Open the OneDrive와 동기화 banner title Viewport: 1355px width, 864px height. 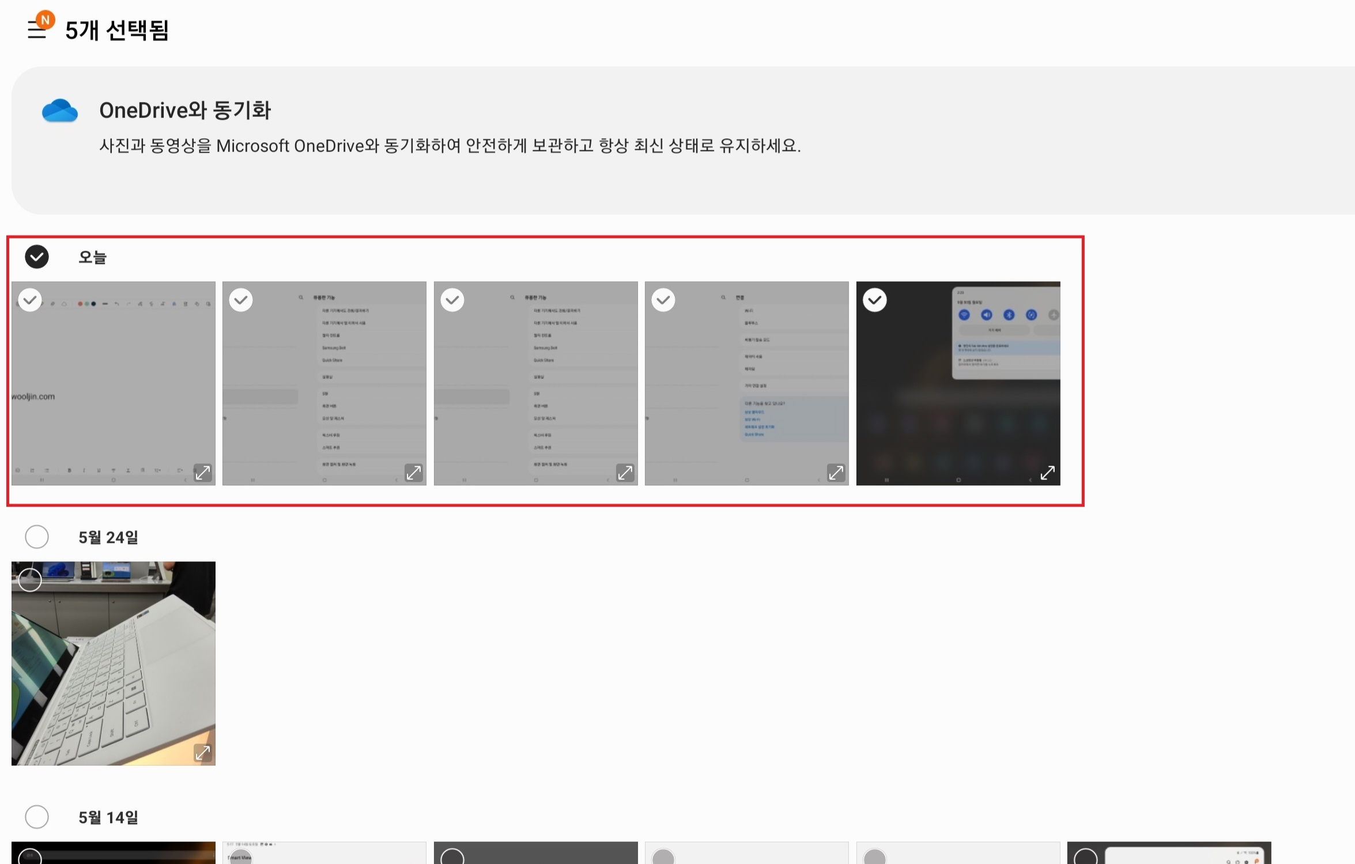[x=184, y=111]
